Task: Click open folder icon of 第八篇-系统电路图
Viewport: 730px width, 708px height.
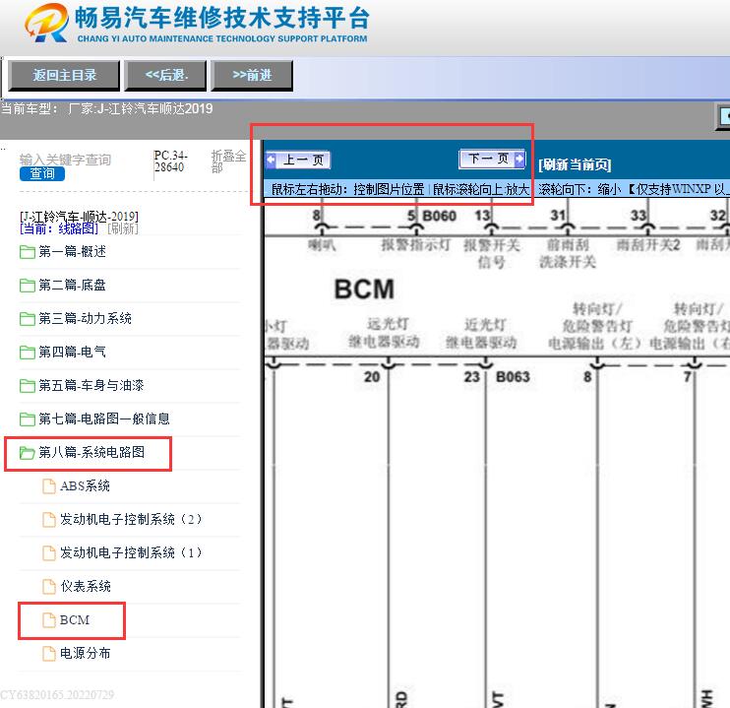Action: [28, 453]
